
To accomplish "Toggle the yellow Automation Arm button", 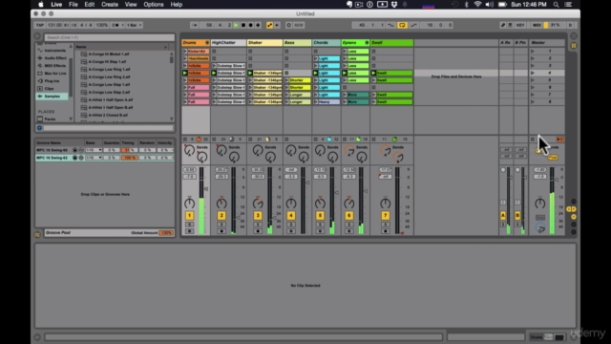I will (x=269, y=25).
